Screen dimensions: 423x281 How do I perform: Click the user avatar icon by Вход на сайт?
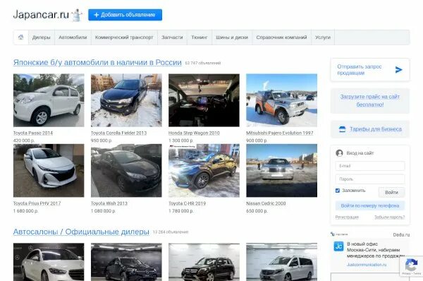tap(339, 153)
